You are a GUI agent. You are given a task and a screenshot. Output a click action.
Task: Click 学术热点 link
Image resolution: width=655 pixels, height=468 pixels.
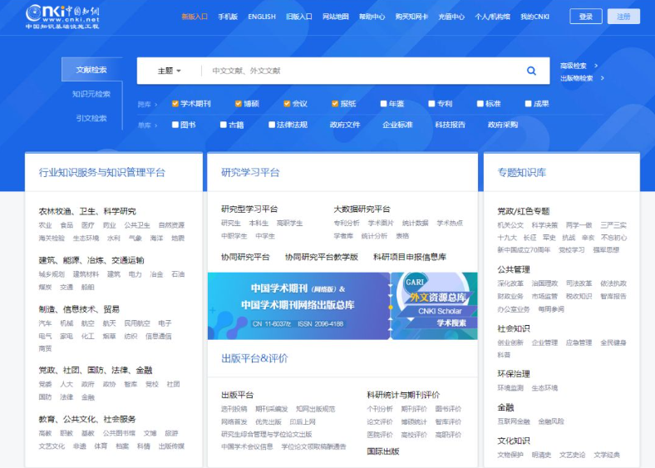pyautogui.click(x=450, y=223)
